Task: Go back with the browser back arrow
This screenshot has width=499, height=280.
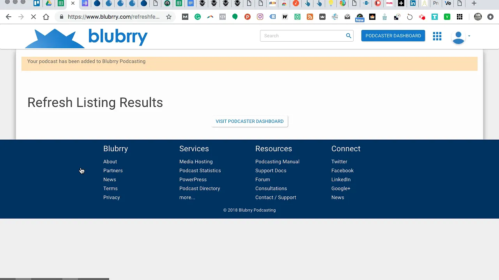Action: tap(9, 17)
